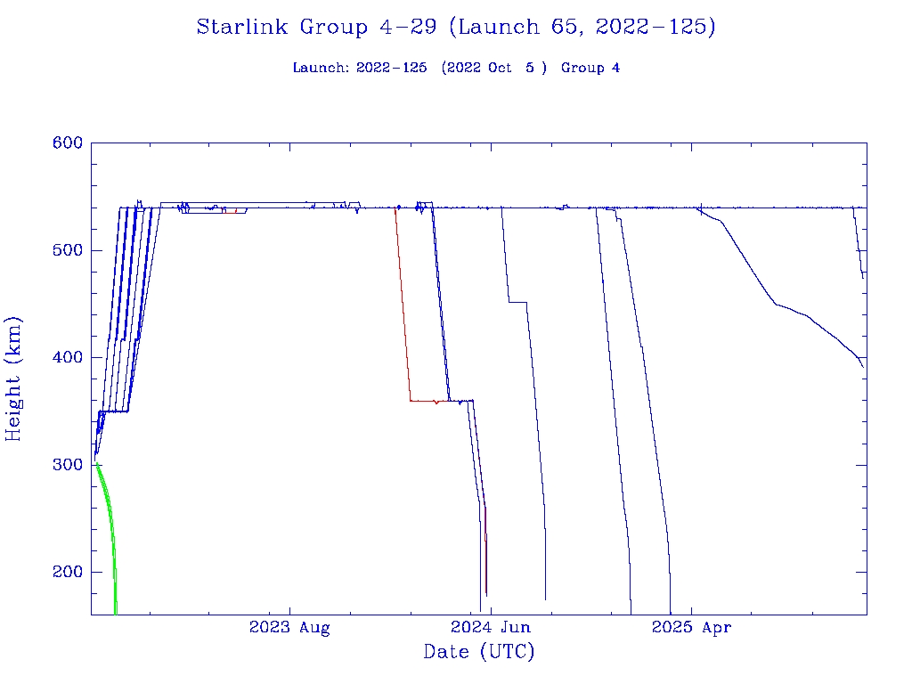Select the "Date (UTC)" x-axis label
Viewport: 912px width, 684px height.
[478, 652]
